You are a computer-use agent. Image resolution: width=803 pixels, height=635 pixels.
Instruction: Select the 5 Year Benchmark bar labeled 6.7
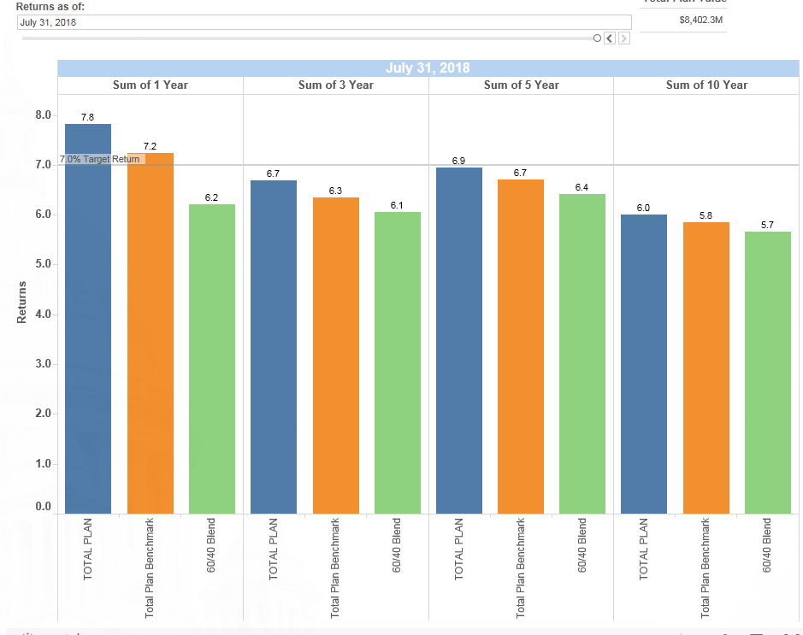coord(521,347)
